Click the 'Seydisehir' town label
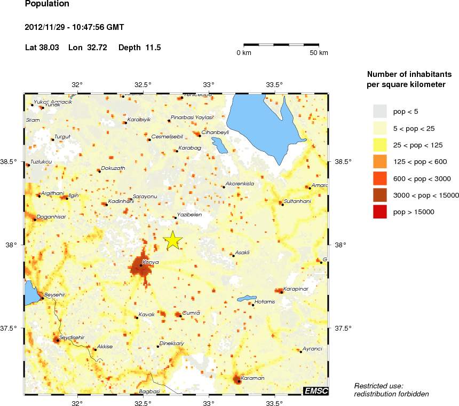The width and height of the screenshot is (459, 406). point(72,338)
